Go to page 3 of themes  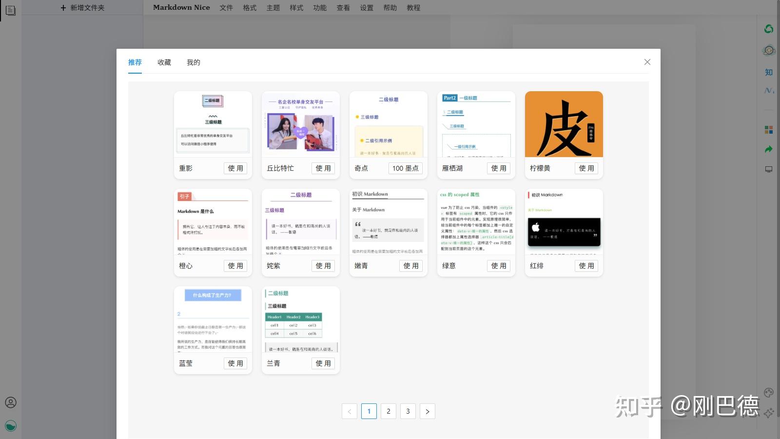point(408,411)
